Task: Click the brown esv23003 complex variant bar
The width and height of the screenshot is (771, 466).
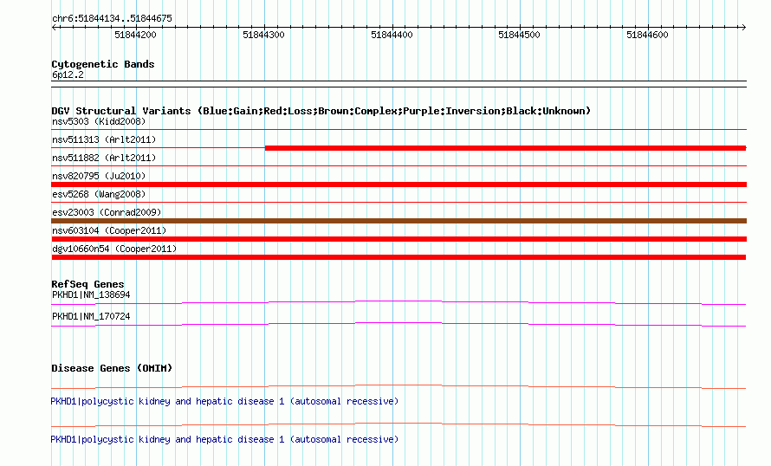Action: tap(398, 221)
